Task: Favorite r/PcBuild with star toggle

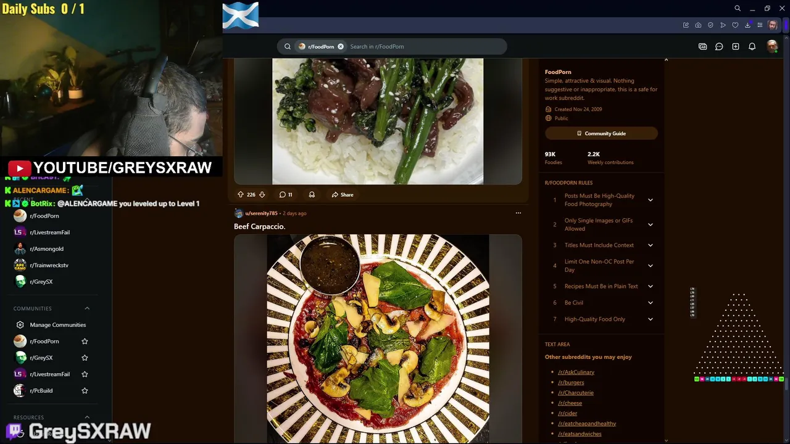Action: (85, 390)
